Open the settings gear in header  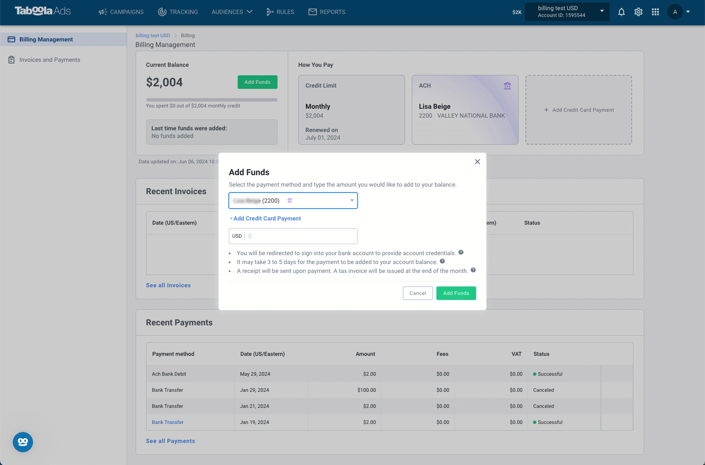point(638,12)
